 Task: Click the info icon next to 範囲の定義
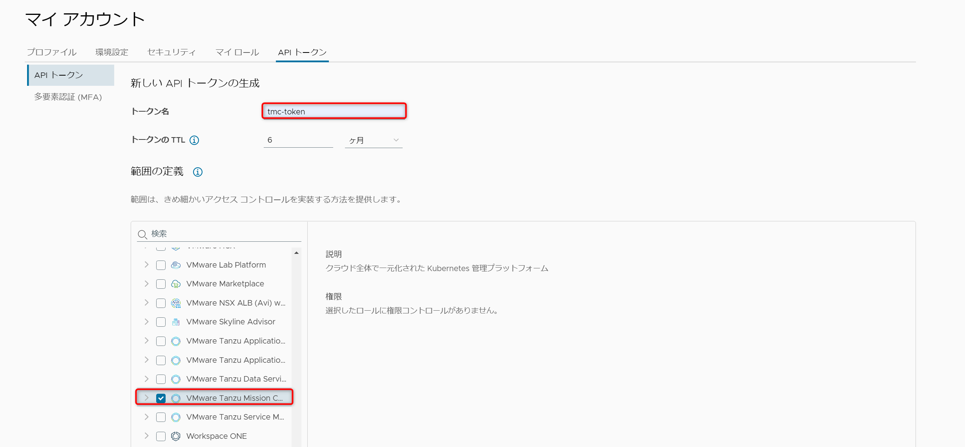pyautogui.click(x=198, y=172)
